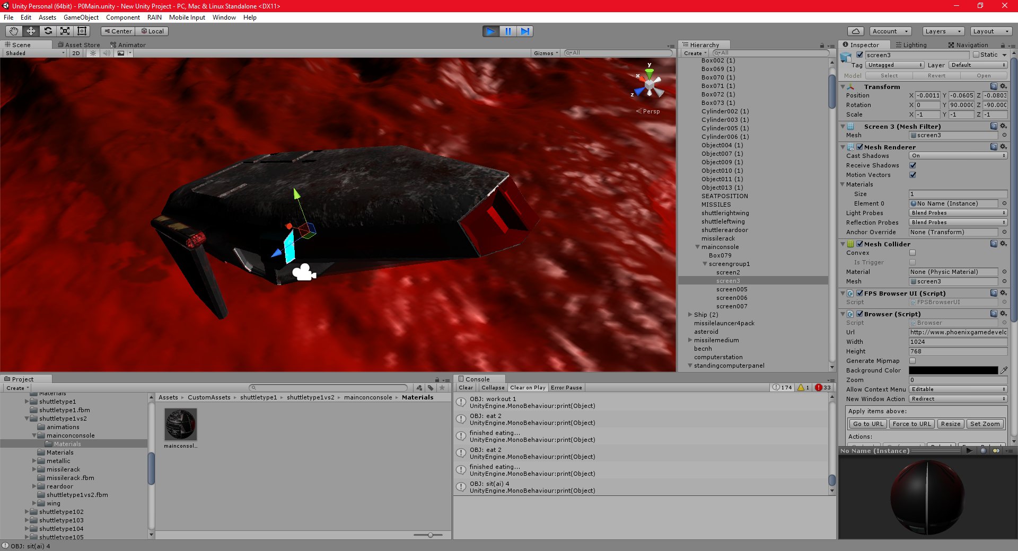The width and height of the screenshot is (1018, 551).
Task: Click the Go to URL button
Action: pyautogui.click(x=868, y=424)
